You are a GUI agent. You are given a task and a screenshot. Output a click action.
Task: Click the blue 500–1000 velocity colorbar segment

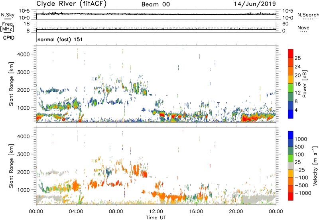[x=291, y=143]
